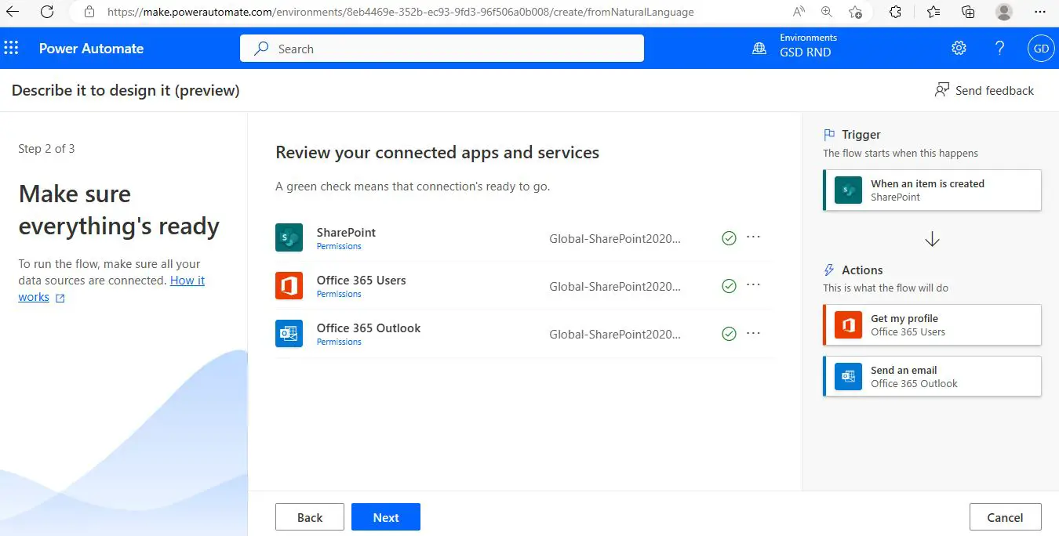1059x536 pixels.
Task: Open Permissions link under SharePoint
Action: pos(339,246)
